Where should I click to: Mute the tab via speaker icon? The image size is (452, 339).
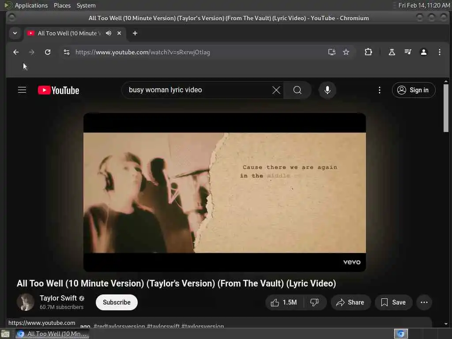[x=109, y=33]
